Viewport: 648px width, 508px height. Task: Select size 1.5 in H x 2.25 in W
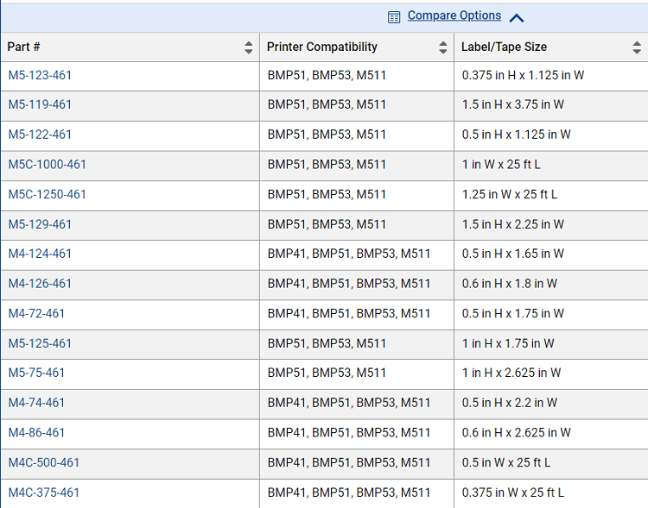point(513,224)
